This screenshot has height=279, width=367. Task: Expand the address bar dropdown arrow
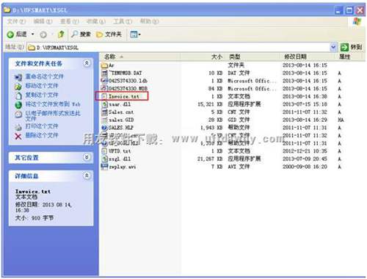(333, 47)
